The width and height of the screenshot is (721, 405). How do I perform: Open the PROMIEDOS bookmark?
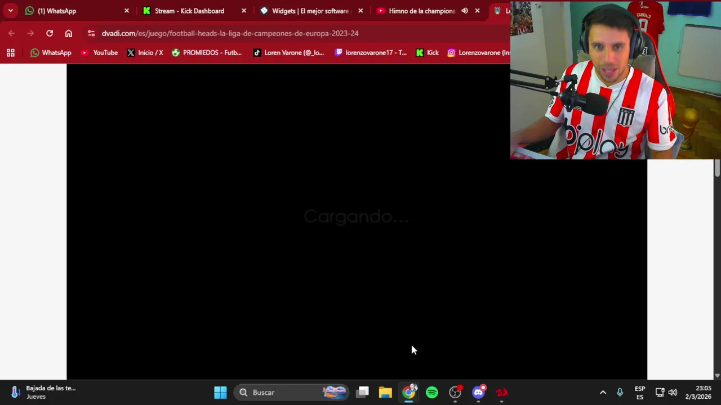click(x=207, y=53)
